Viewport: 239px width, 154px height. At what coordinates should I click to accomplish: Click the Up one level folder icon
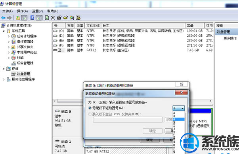tap(18, 18)
